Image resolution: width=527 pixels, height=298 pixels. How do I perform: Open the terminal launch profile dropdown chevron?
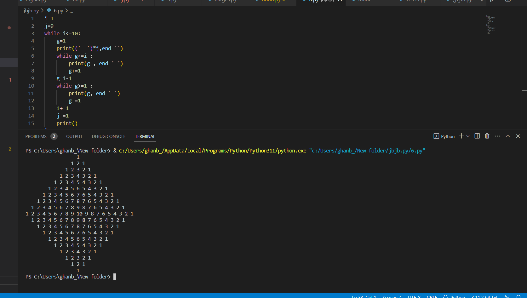(468, 136)
